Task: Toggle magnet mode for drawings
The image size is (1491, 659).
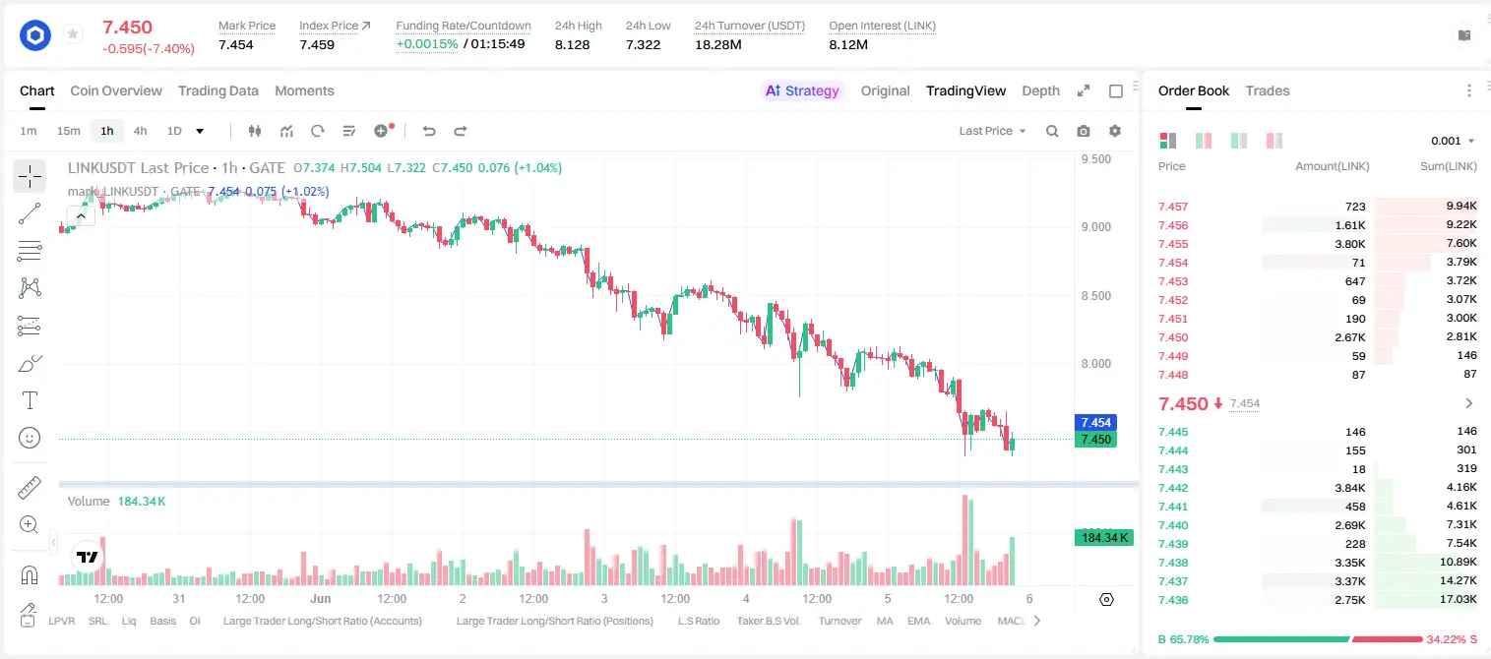Action: click(x=30, y=574)
